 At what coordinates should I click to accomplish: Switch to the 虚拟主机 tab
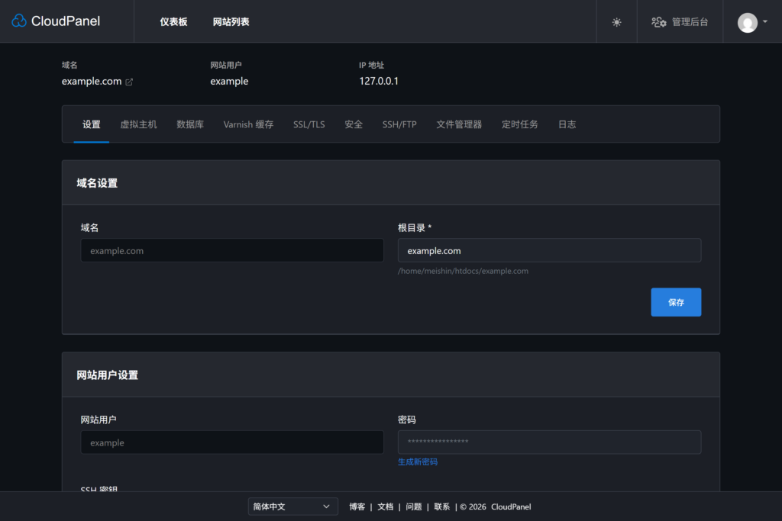click(138, 124)
